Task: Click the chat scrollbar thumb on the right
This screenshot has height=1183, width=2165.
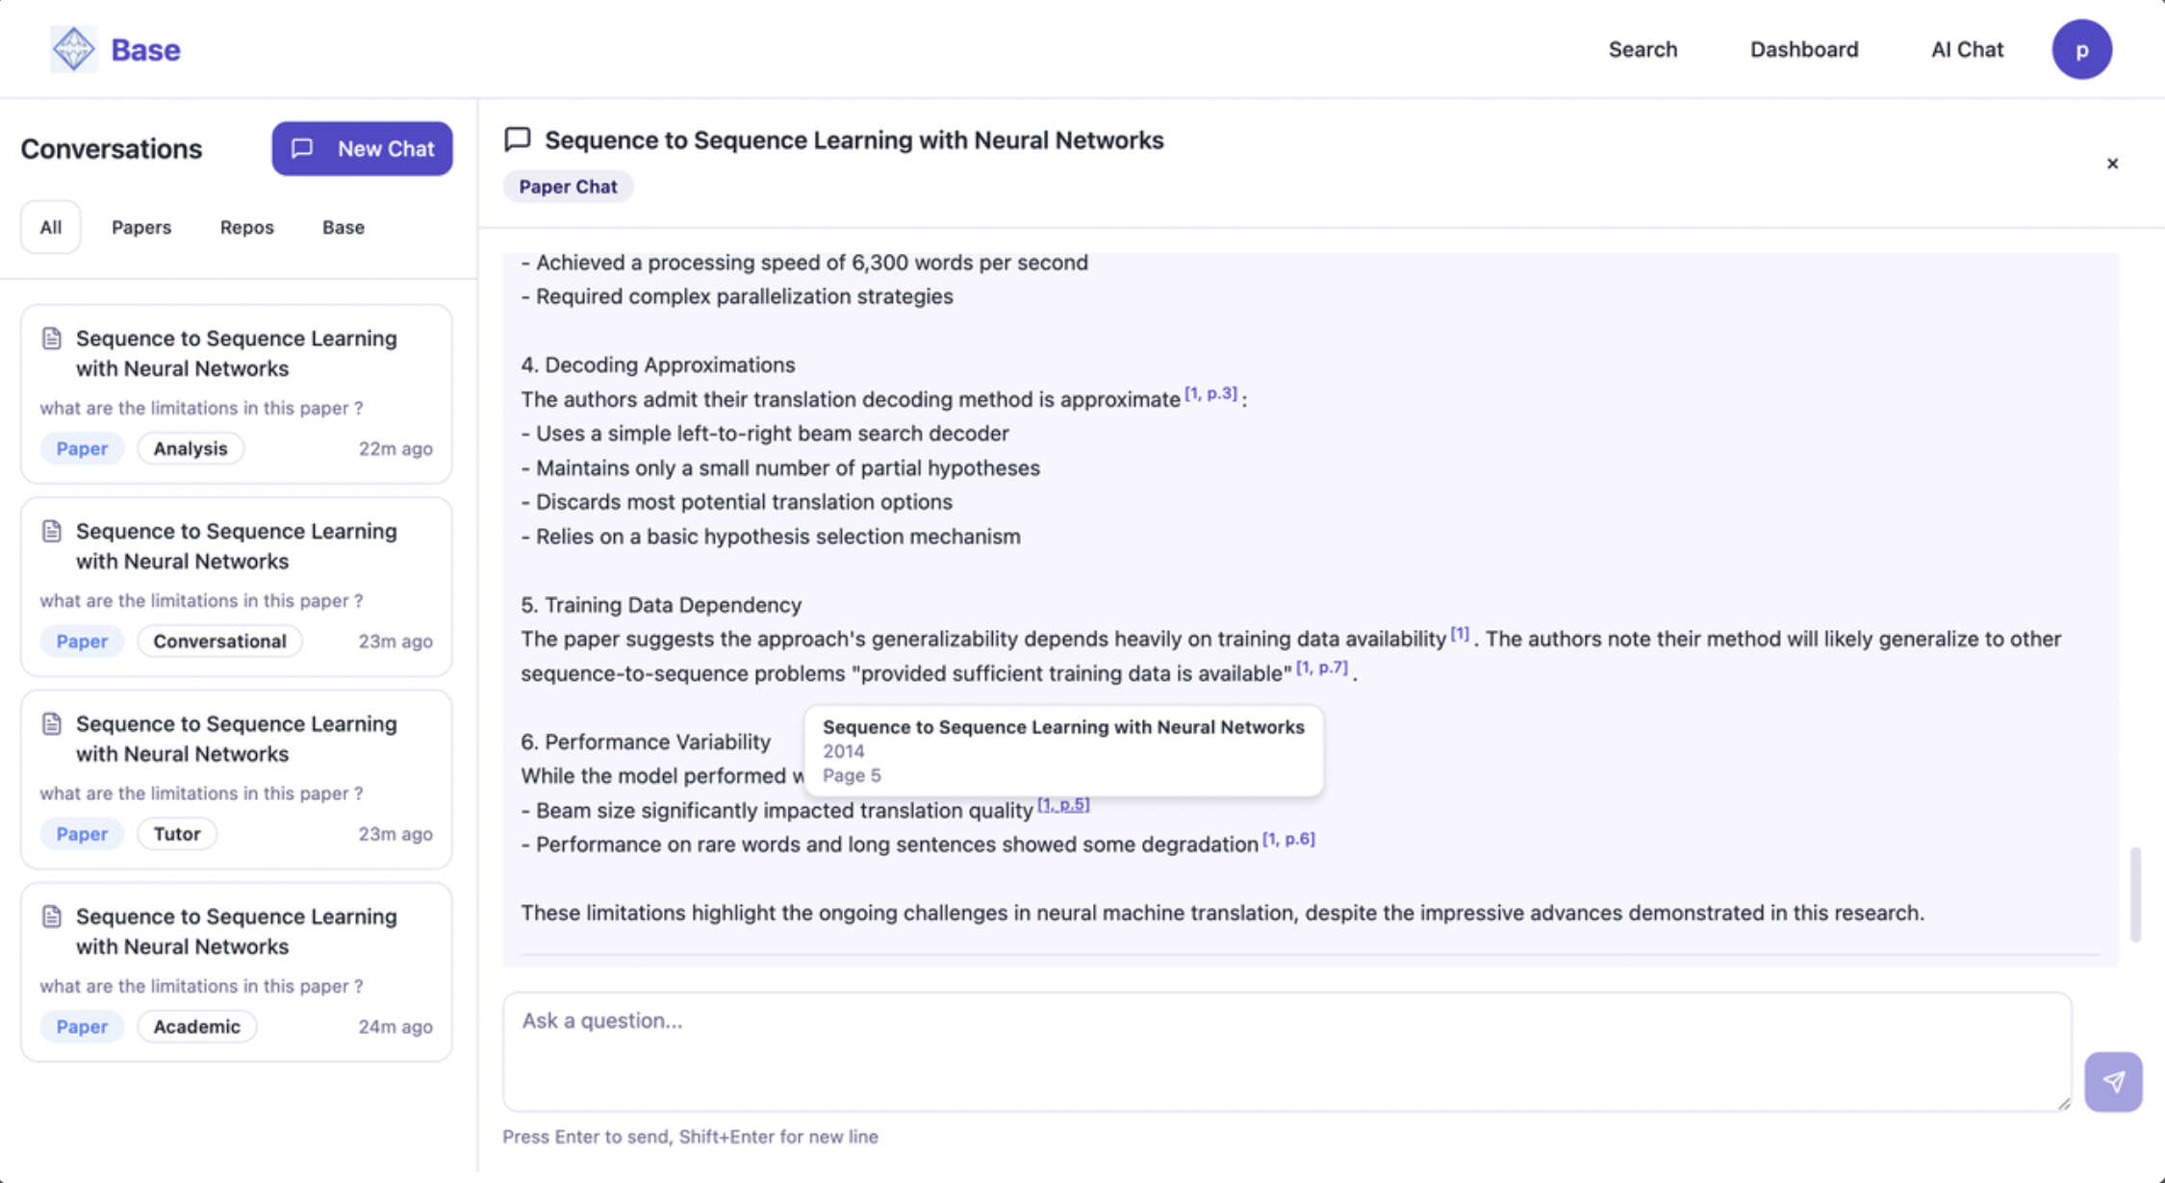Action: [x=2135, y=894]
